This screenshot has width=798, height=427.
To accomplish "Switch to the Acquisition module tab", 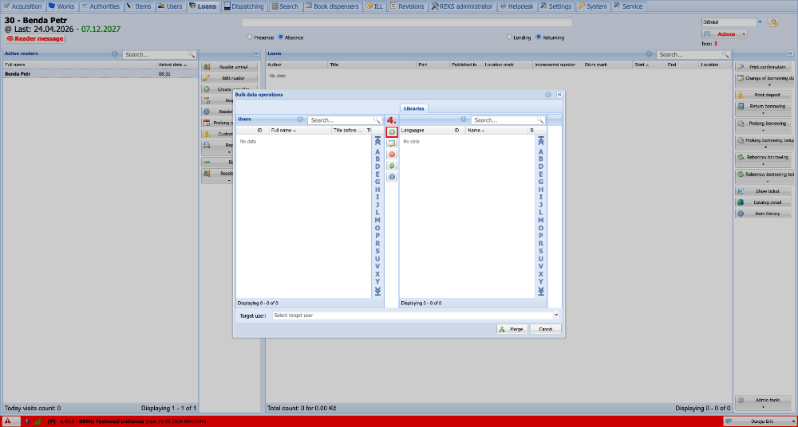I will [23, 6].
